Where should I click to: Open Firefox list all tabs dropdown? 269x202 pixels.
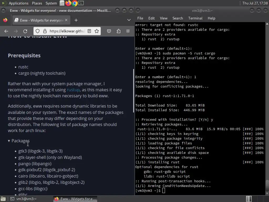click(129, 20)
